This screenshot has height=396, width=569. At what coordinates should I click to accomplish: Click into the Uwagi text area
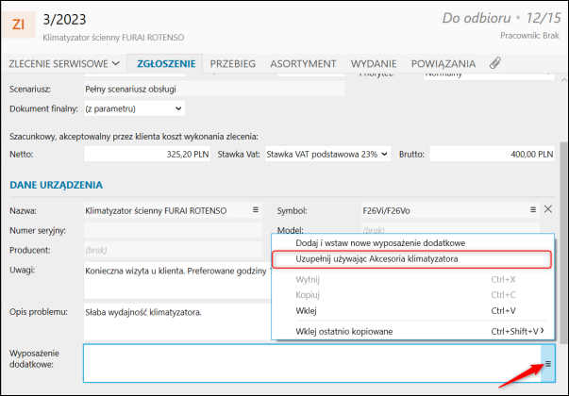pyautogui.click(x=177, y=280)
